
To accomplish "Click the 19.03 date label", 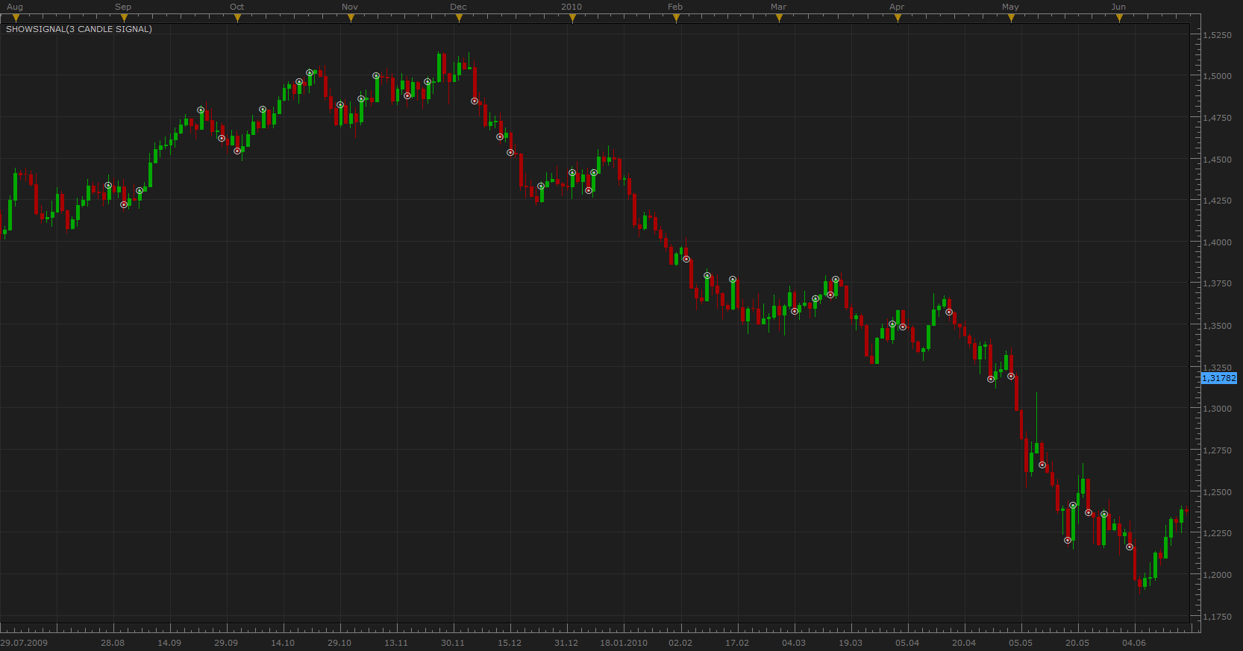I will click(851, 643).
